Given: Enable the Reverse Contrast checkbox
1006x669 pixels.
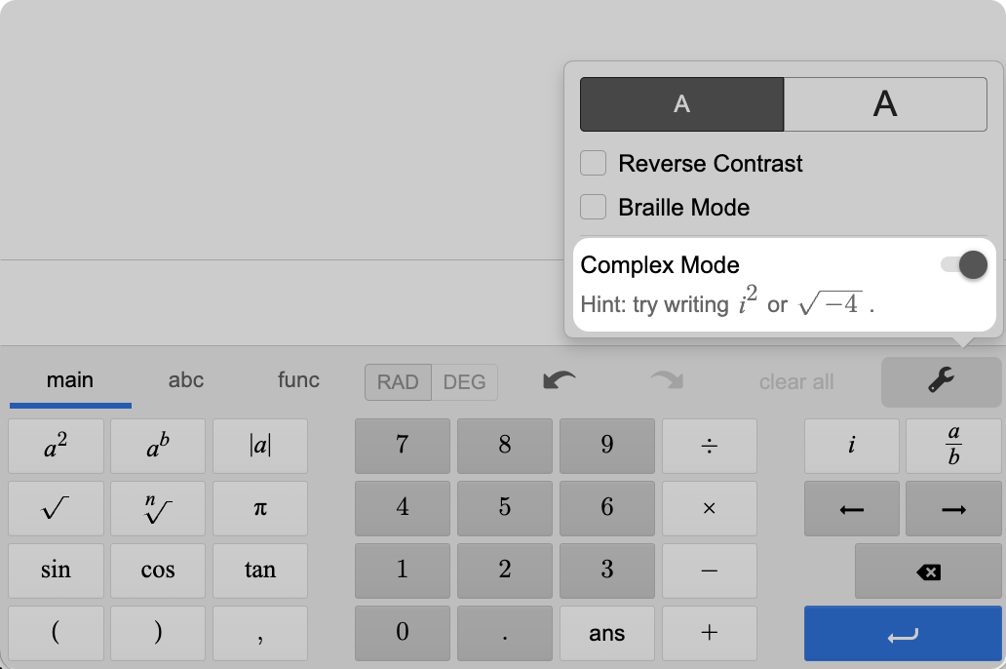Looking at the screenshot, I should coord(594,163).
